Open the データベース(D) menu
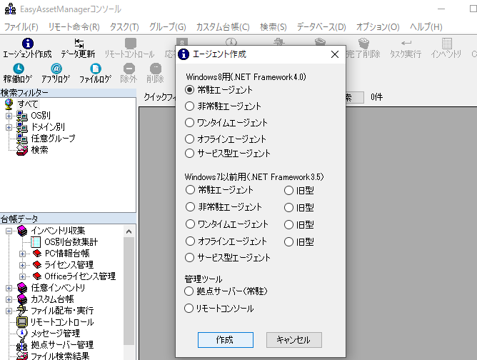The width and height of the screenshot is (477, 360). (321, 27)
